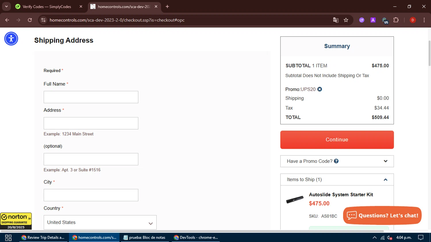Open the Autoslide System Starter Kit link
This screenshot has height=242, width=431.
click(x=341, y=195)
